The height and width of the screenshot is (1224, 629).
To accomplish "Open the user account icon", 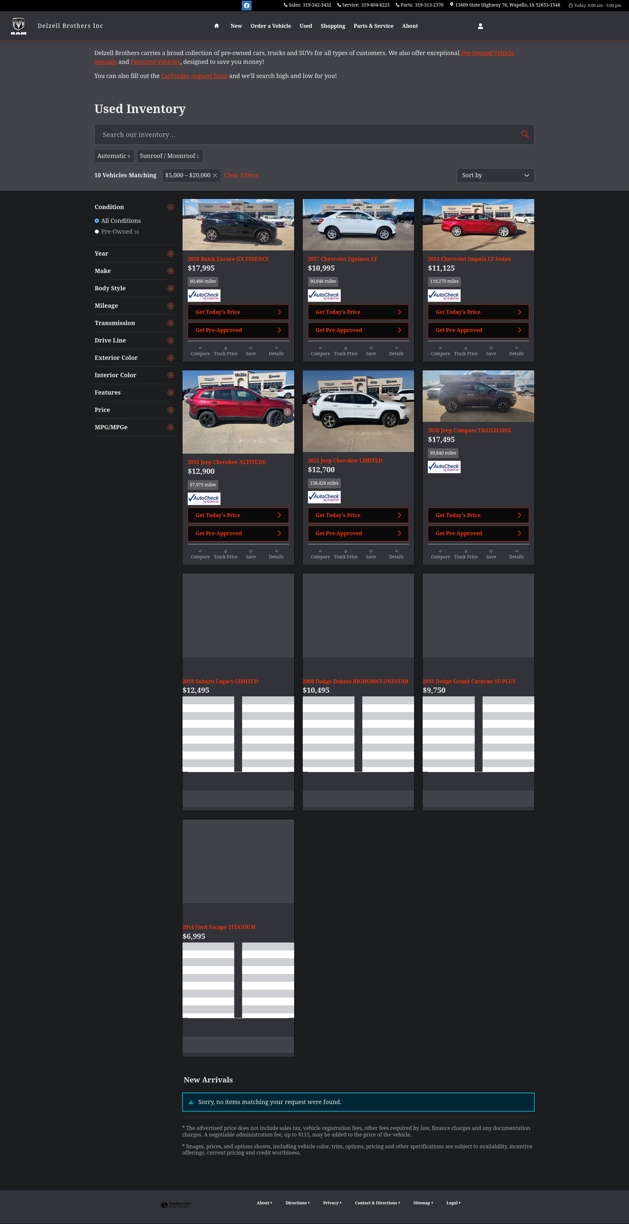I will [x=480, y=26].
